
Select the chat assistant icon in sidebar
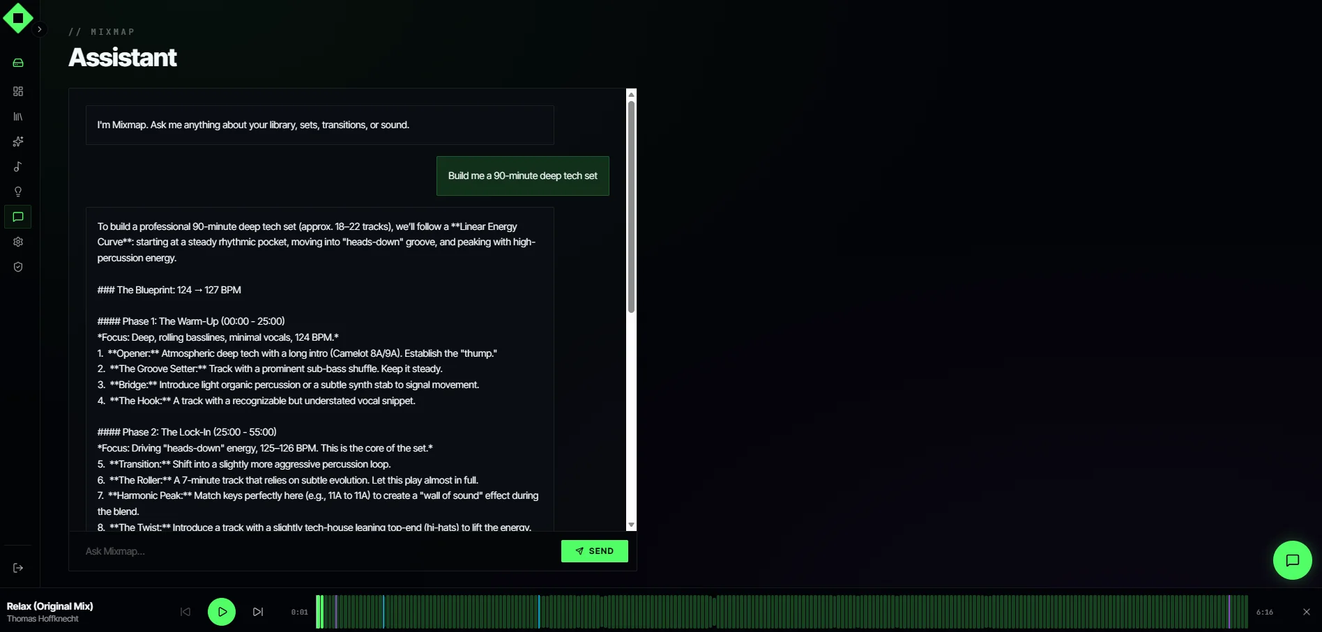click(x=18, y=217)
